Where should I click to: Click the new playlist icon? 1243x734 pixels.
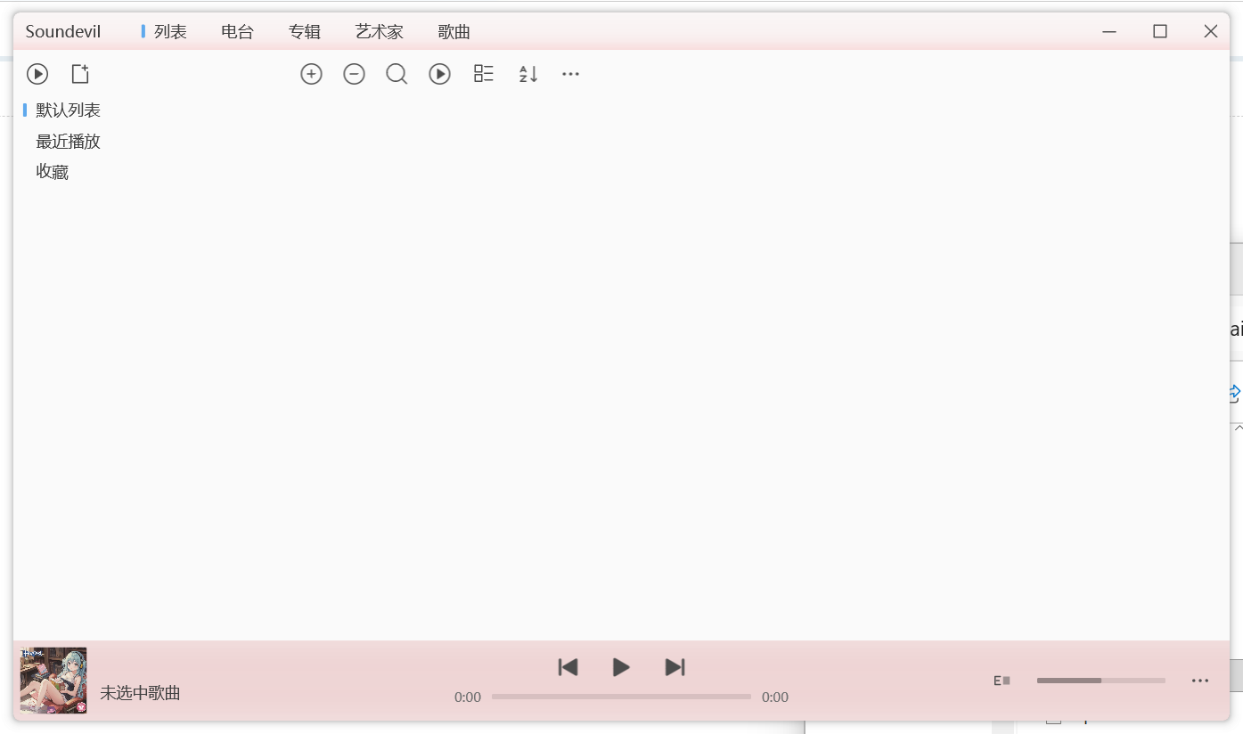80,74
